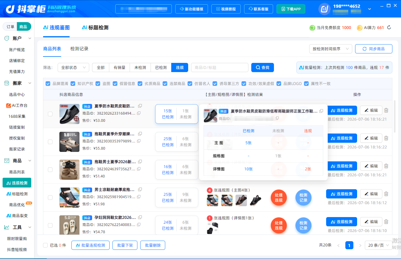Go to previous page arrow
This screenshot has height=259, width=401.
(338, 246)
